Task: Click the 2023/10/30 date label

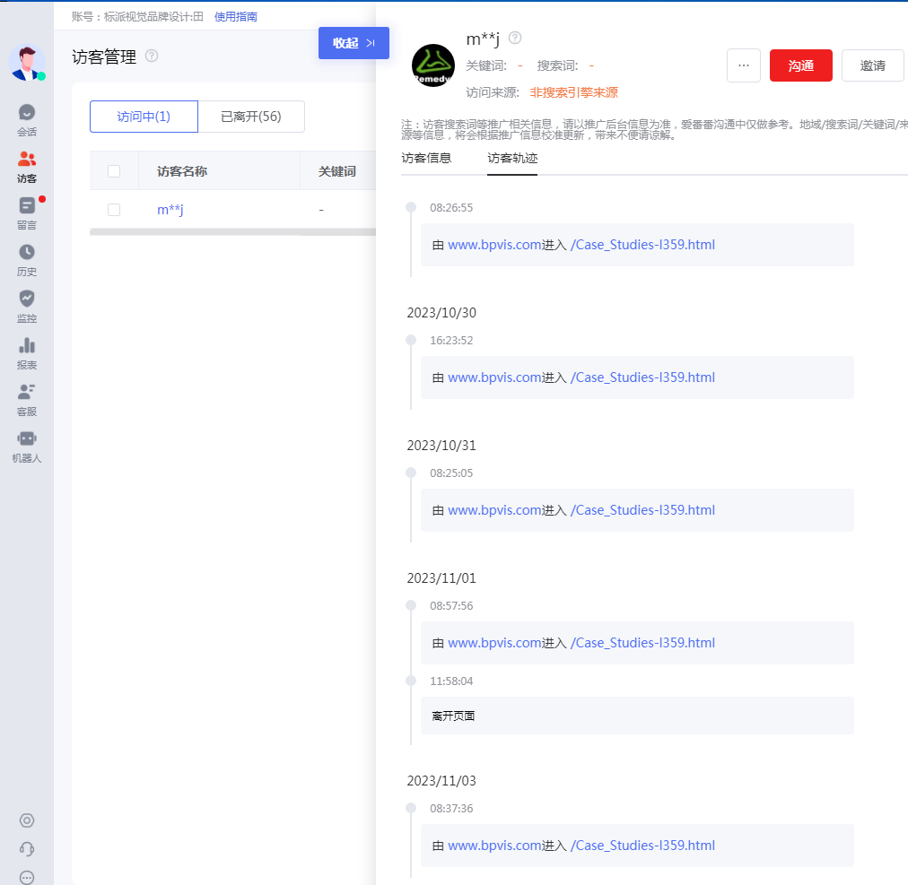Action: (x=441, y=313)
